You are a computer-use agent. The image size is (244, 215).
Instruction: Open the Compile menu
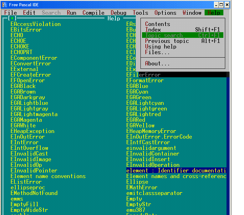93,13
